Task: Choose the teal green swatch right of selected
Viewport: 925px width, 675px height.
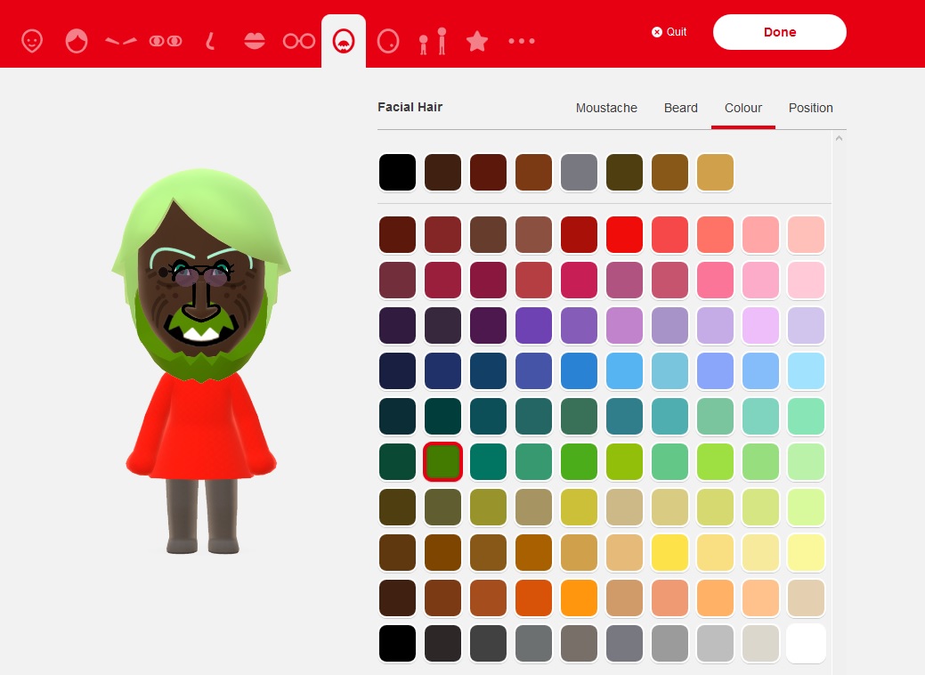Action: coord(488,461)
